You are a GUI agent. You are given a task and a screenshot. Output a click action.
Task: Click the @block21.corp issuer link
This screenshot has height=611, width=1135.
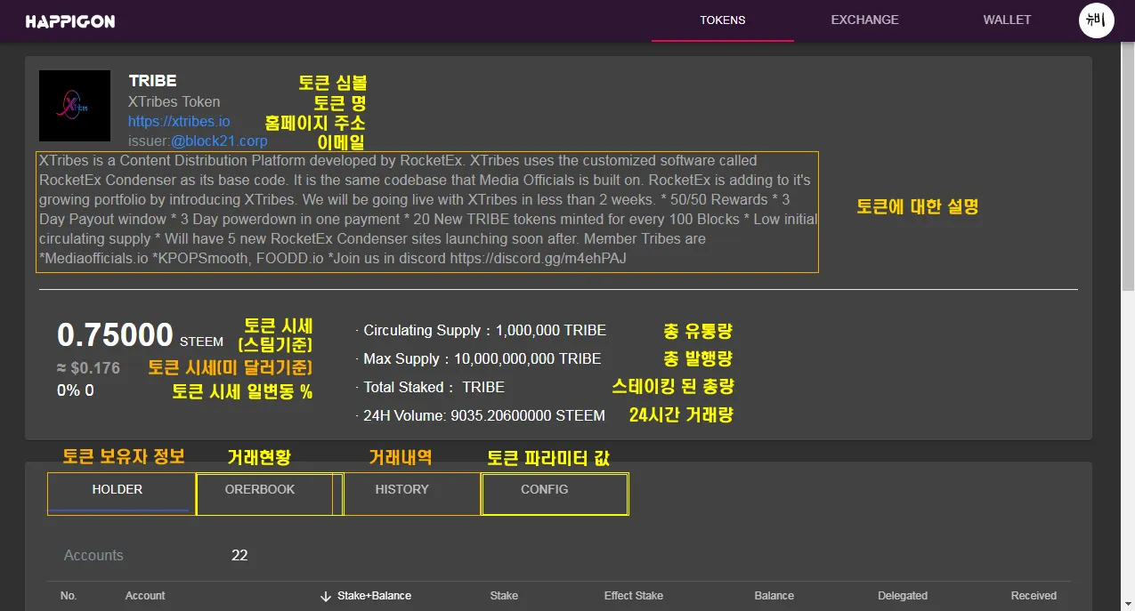(219, 141)
